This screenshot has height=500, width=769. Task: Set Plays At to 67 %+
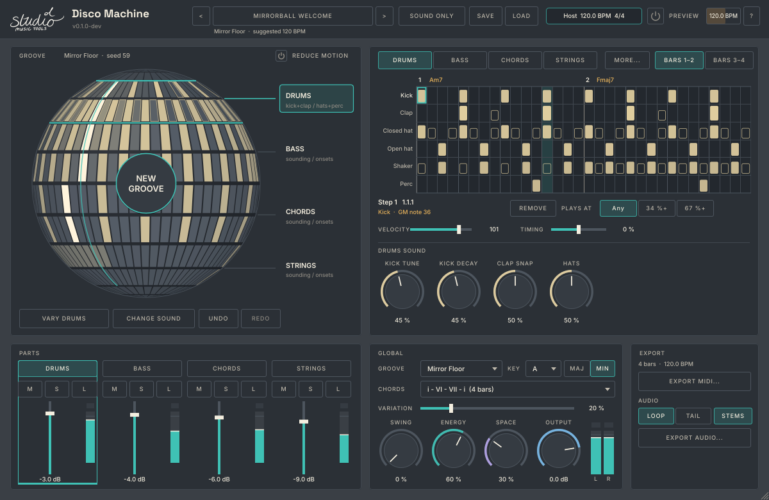[x=695, y=208]
